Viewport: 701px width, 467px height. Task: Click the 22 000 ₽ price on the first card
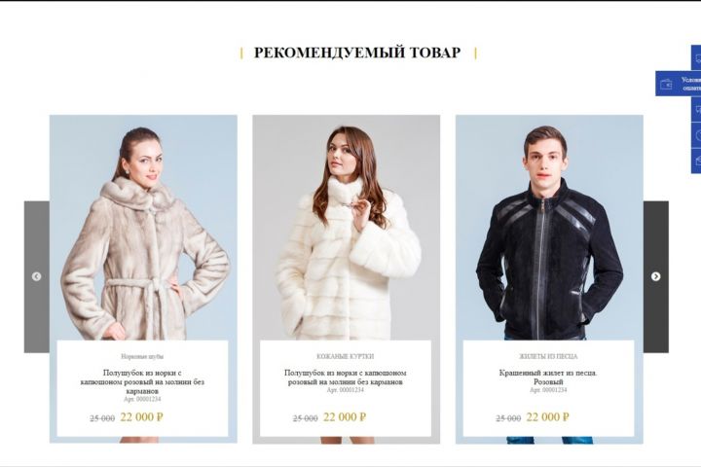point(142,417)
